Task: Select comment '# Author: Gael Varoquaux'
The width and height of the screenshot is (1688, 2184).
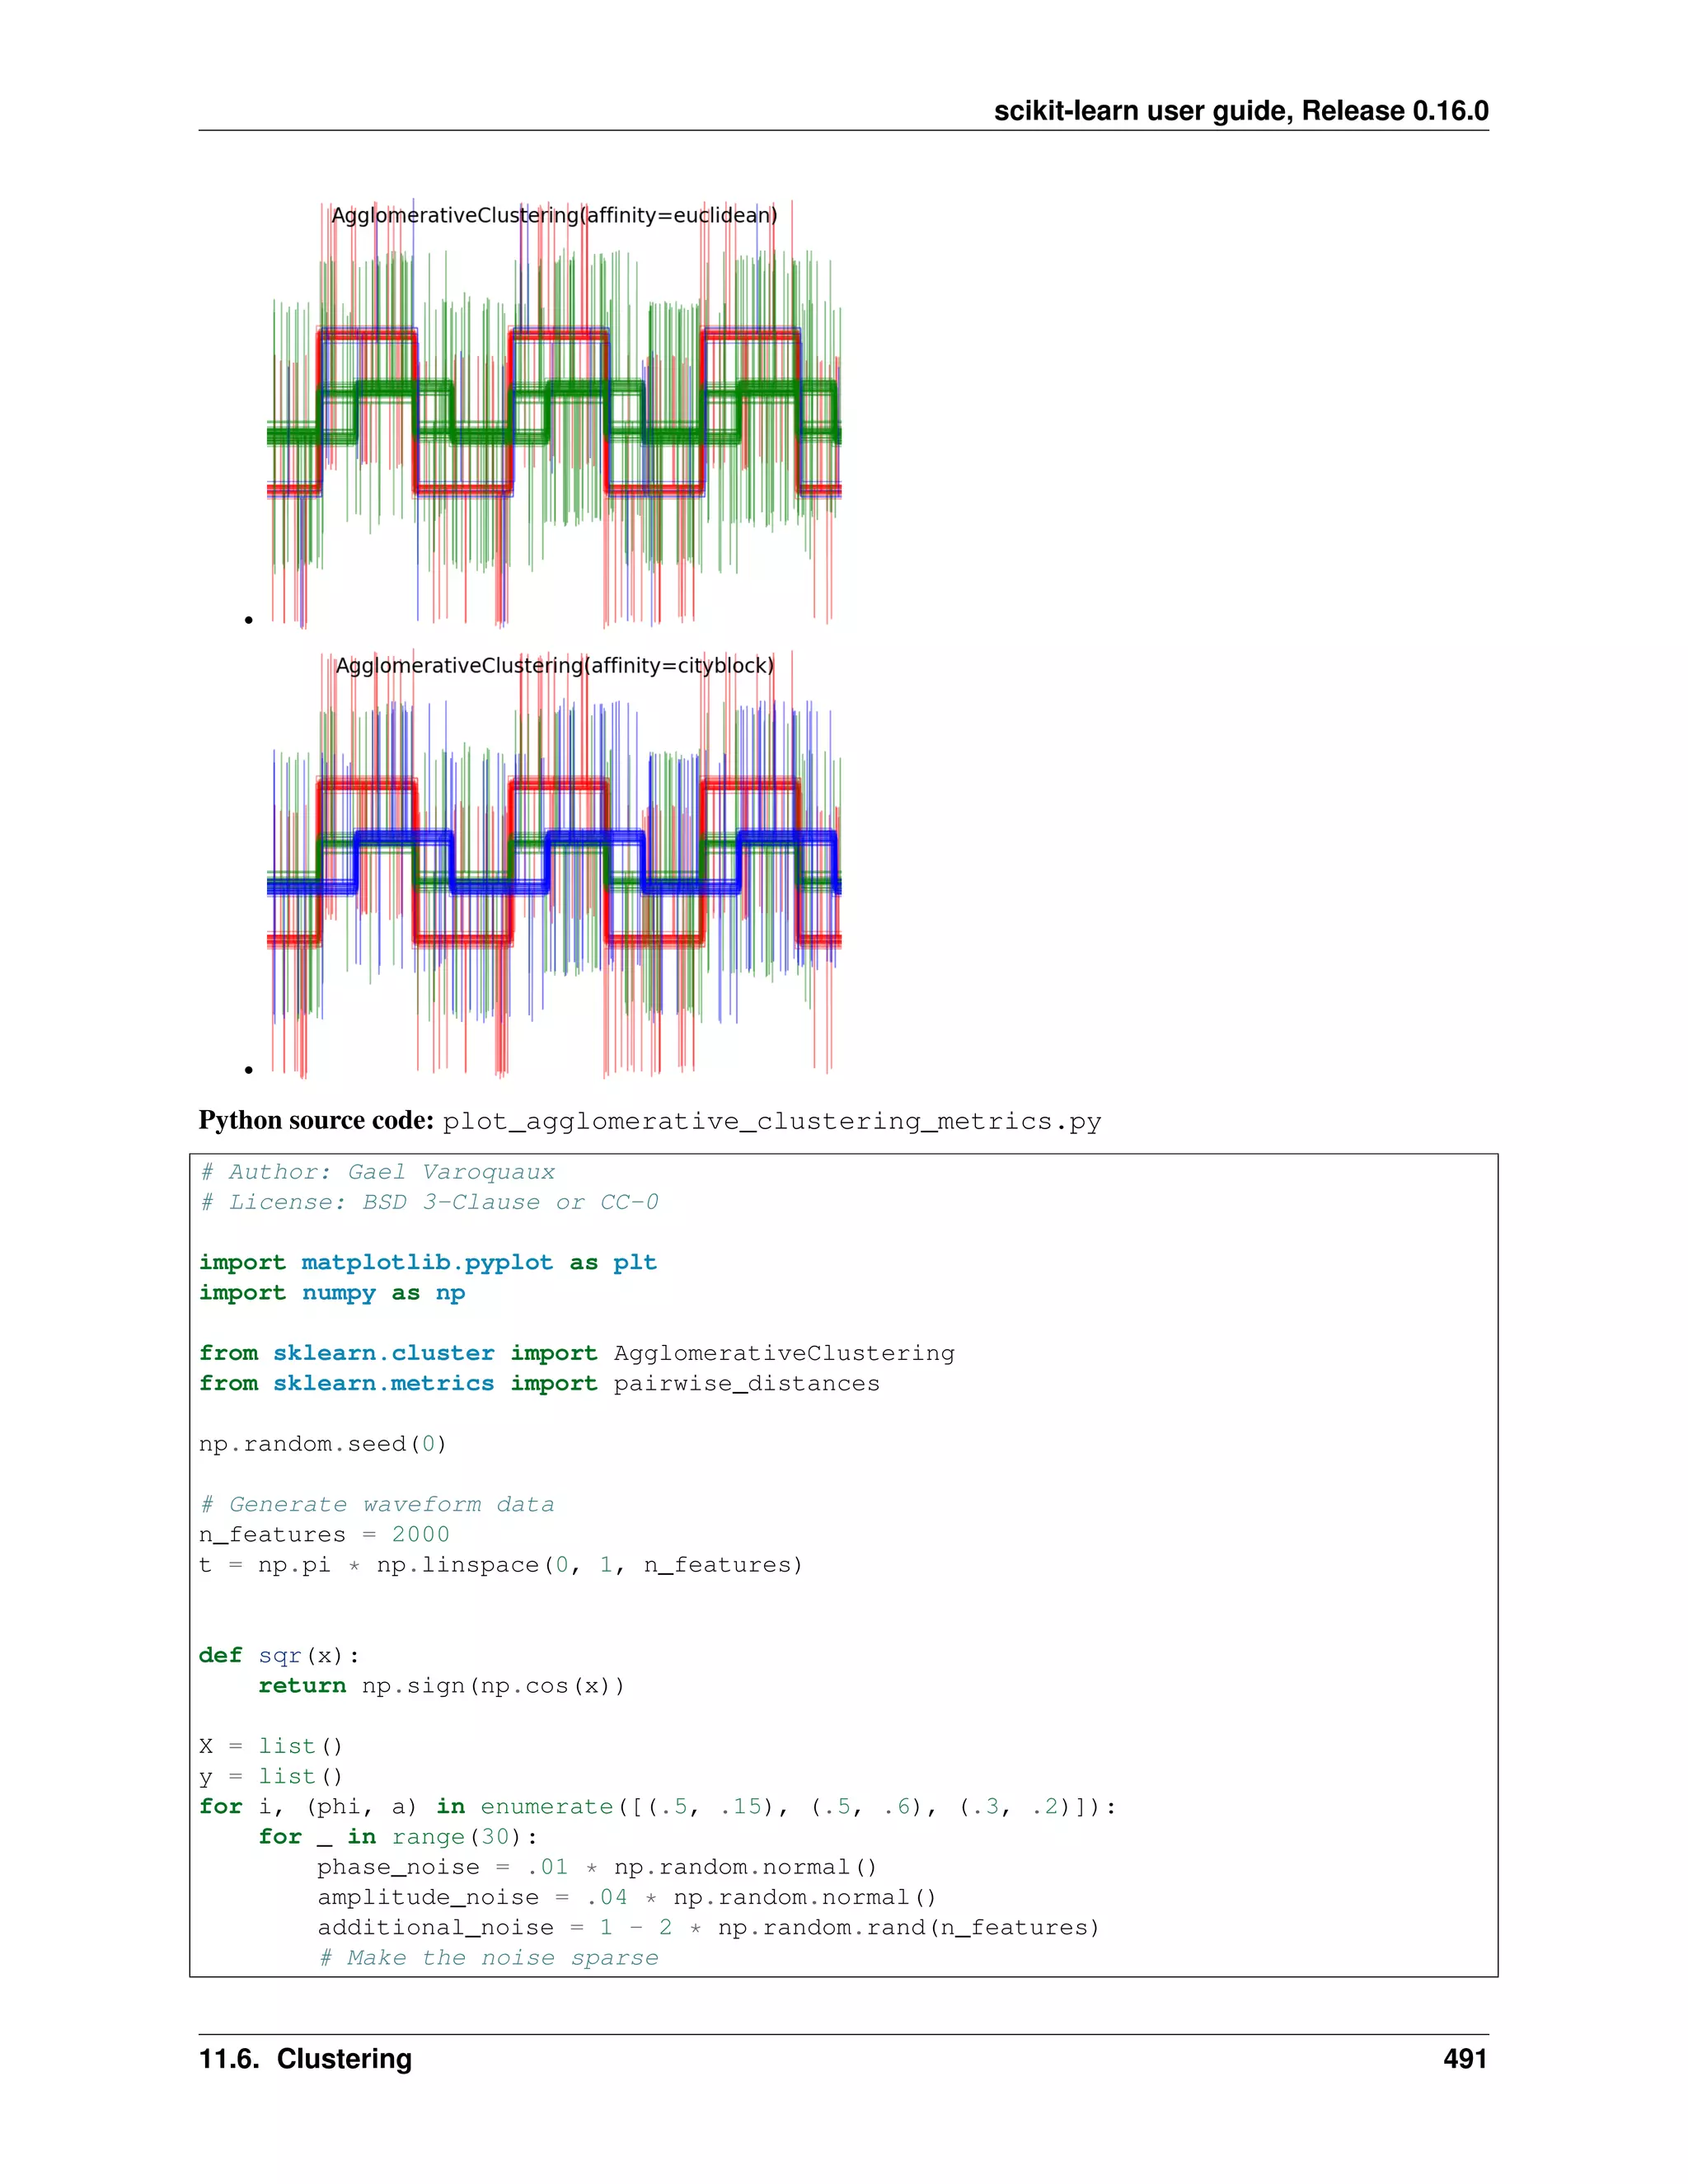Action: coord(377,1172)
